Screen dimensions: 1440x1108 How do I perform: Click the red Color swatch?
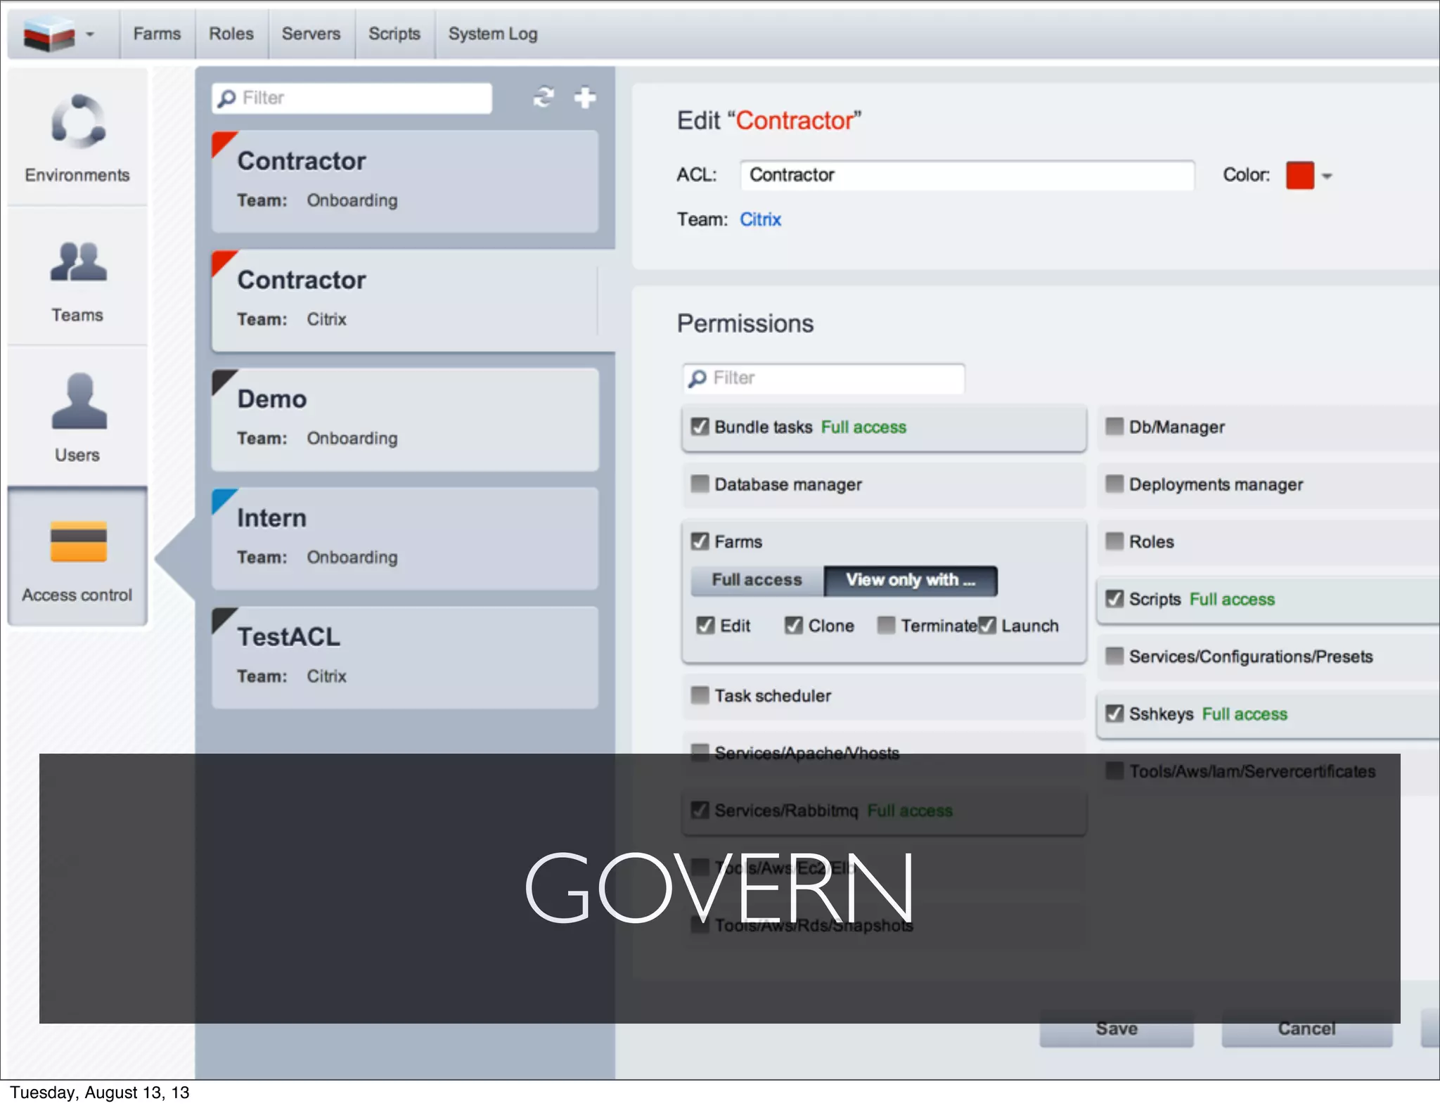coord(1299,175)
